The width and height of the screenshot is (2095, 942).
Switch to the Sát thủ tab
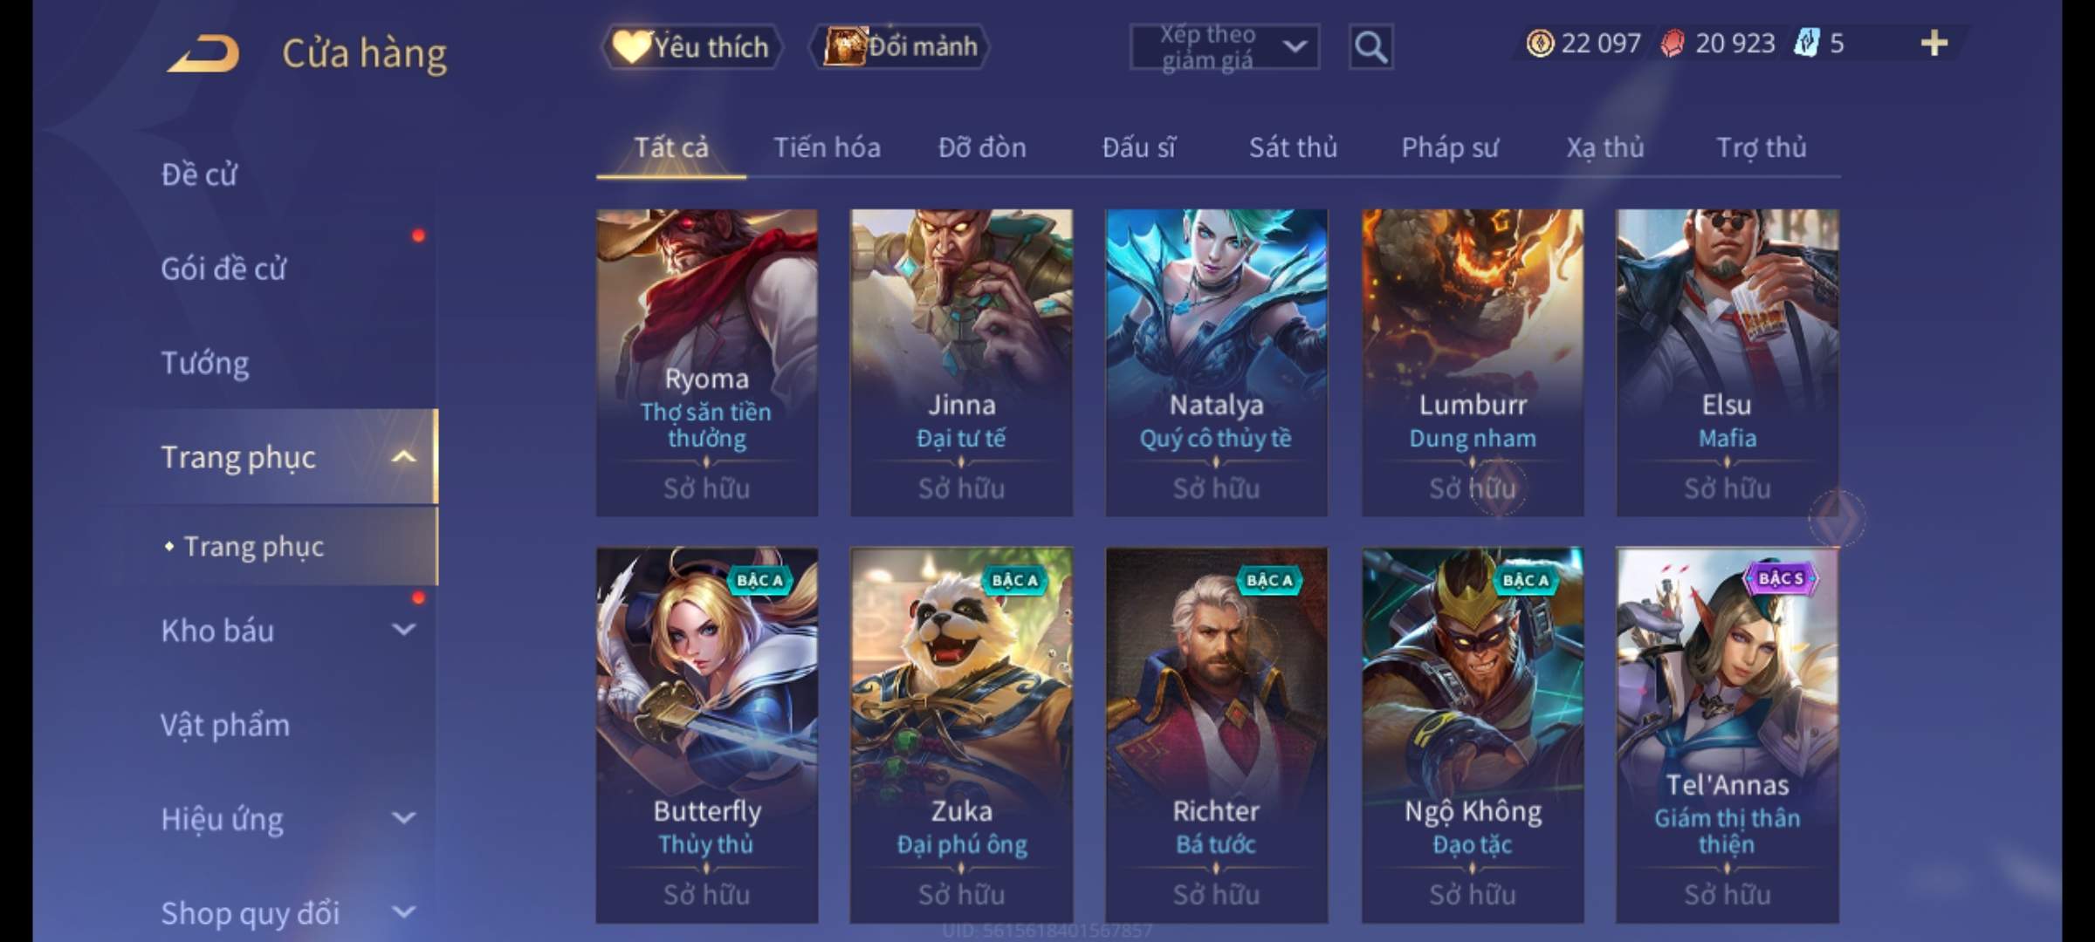pos(1293,147)
